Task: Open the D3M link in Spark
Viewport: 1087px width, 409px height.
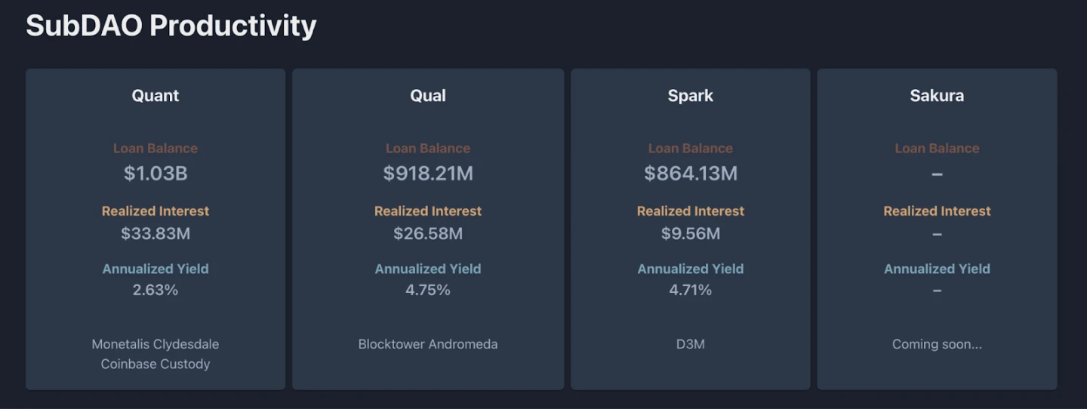Action: pyautogui.click(x=690, y=344)
